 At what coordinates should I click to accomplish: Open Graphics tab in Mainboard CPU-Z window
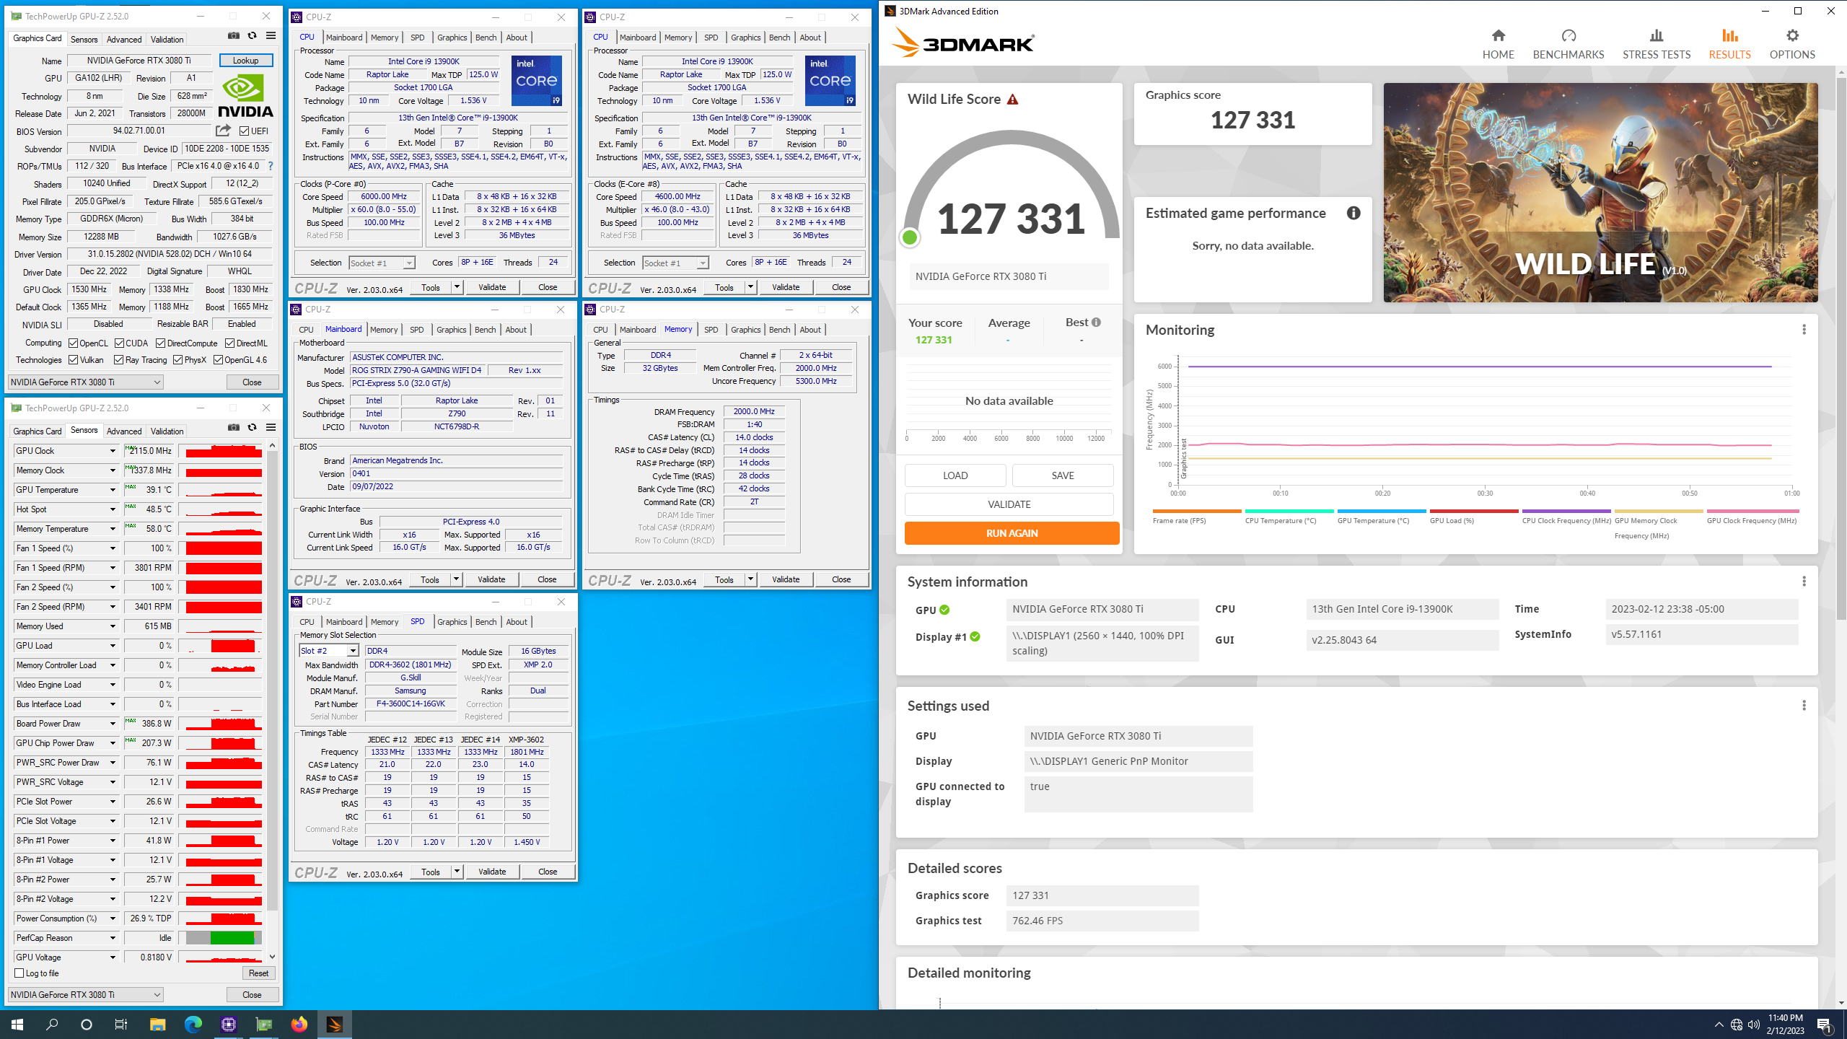(452, 330)
